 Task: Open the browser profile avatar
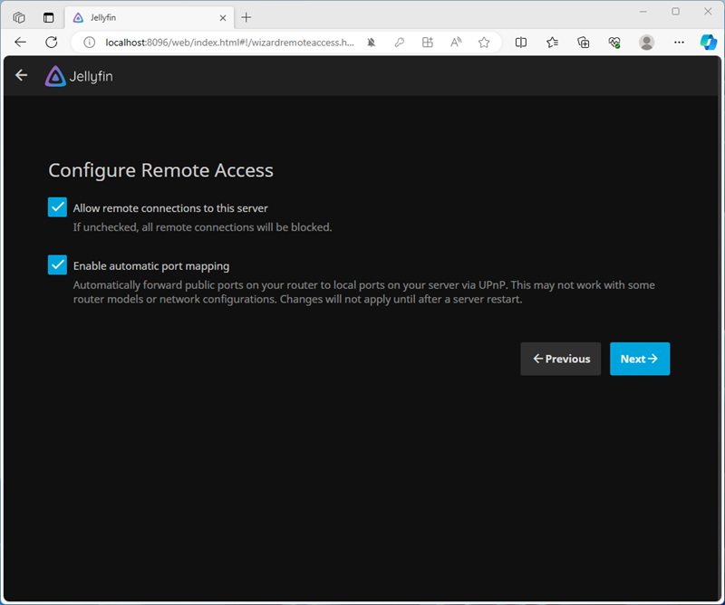point(646,43)
